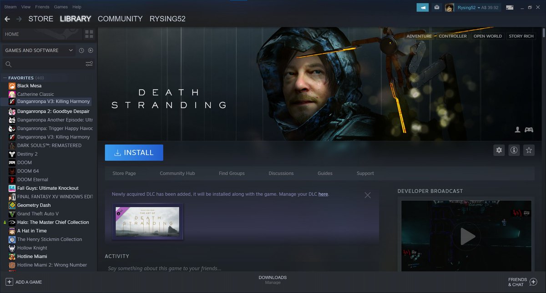Click the Hotline Miami game icon

click(x=12, y=256)
